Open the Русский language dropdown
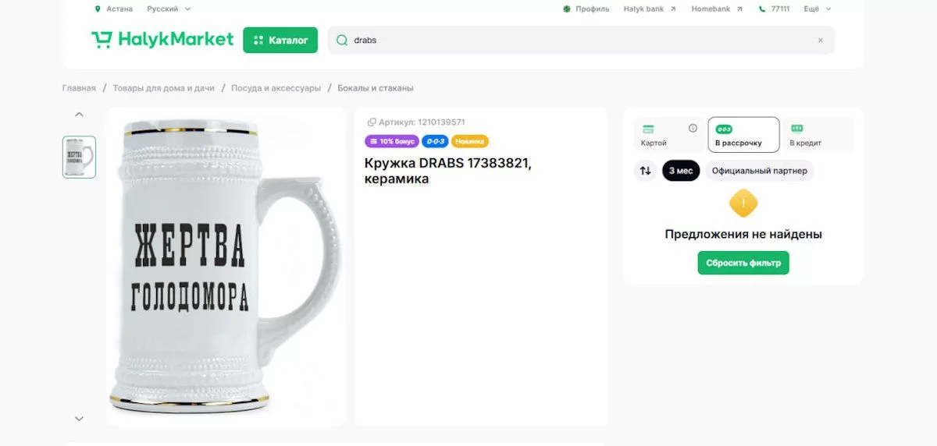 (169, 9)
